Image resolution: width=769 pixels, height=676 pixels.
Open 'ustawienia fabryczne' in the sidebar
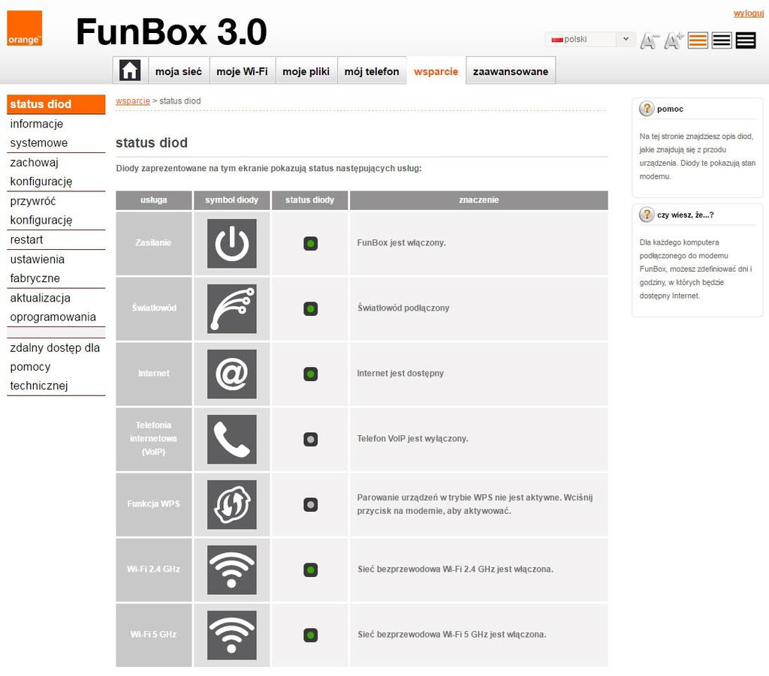point(56,269)
